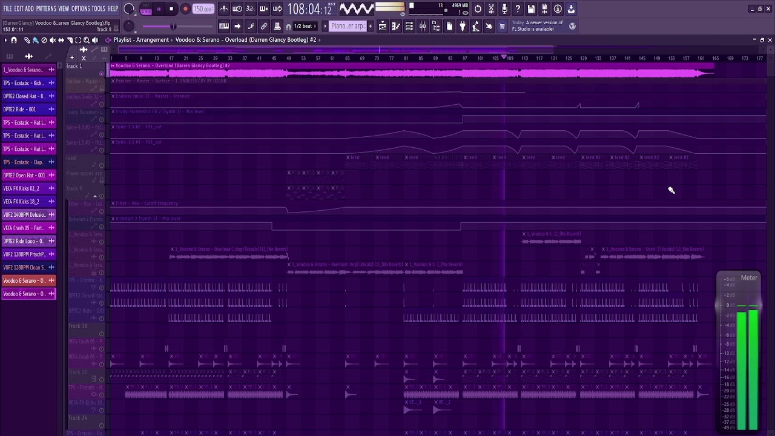
Task: Mute the leed track
Action: pos(102,165)
